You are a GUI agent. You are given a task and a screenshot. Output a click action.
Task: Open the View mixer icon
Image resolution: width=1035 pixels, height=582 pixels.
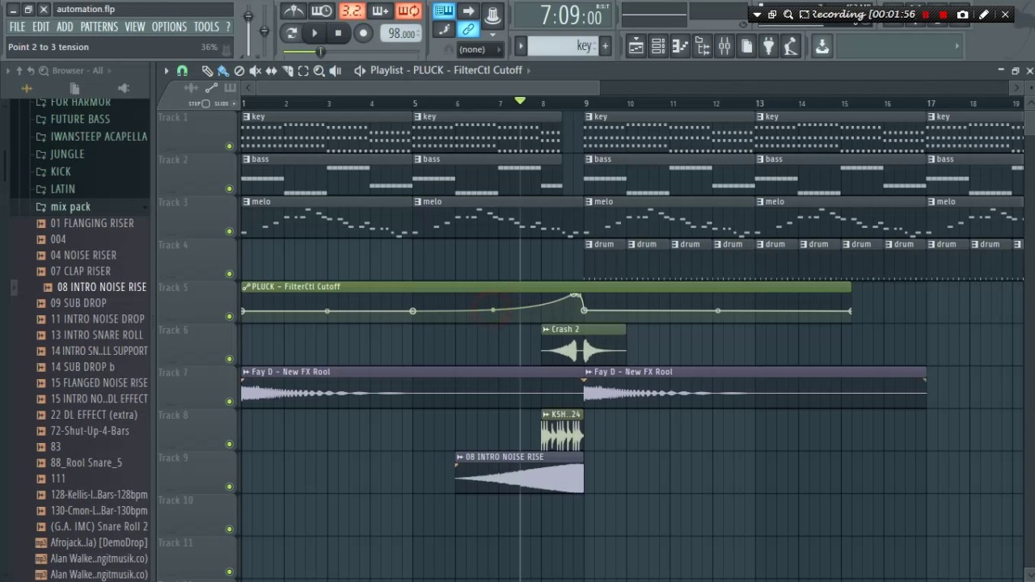click(724, 47)
